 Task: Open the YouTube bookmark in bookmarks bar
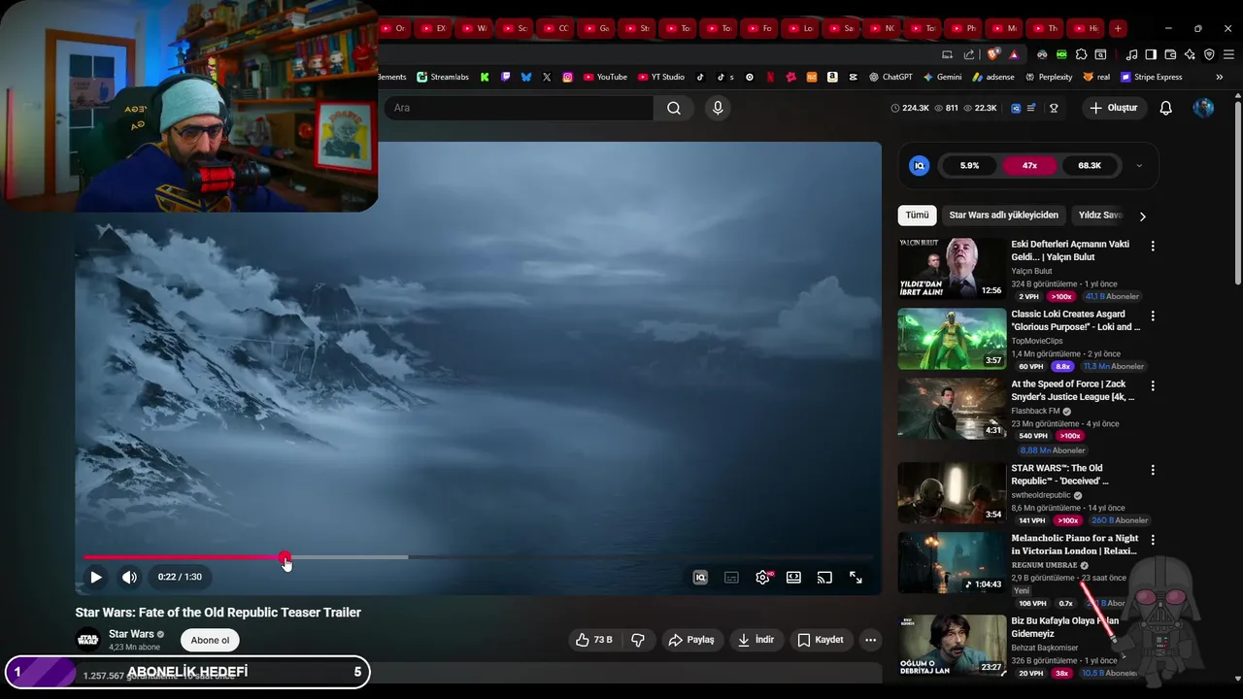coord(605,77)
